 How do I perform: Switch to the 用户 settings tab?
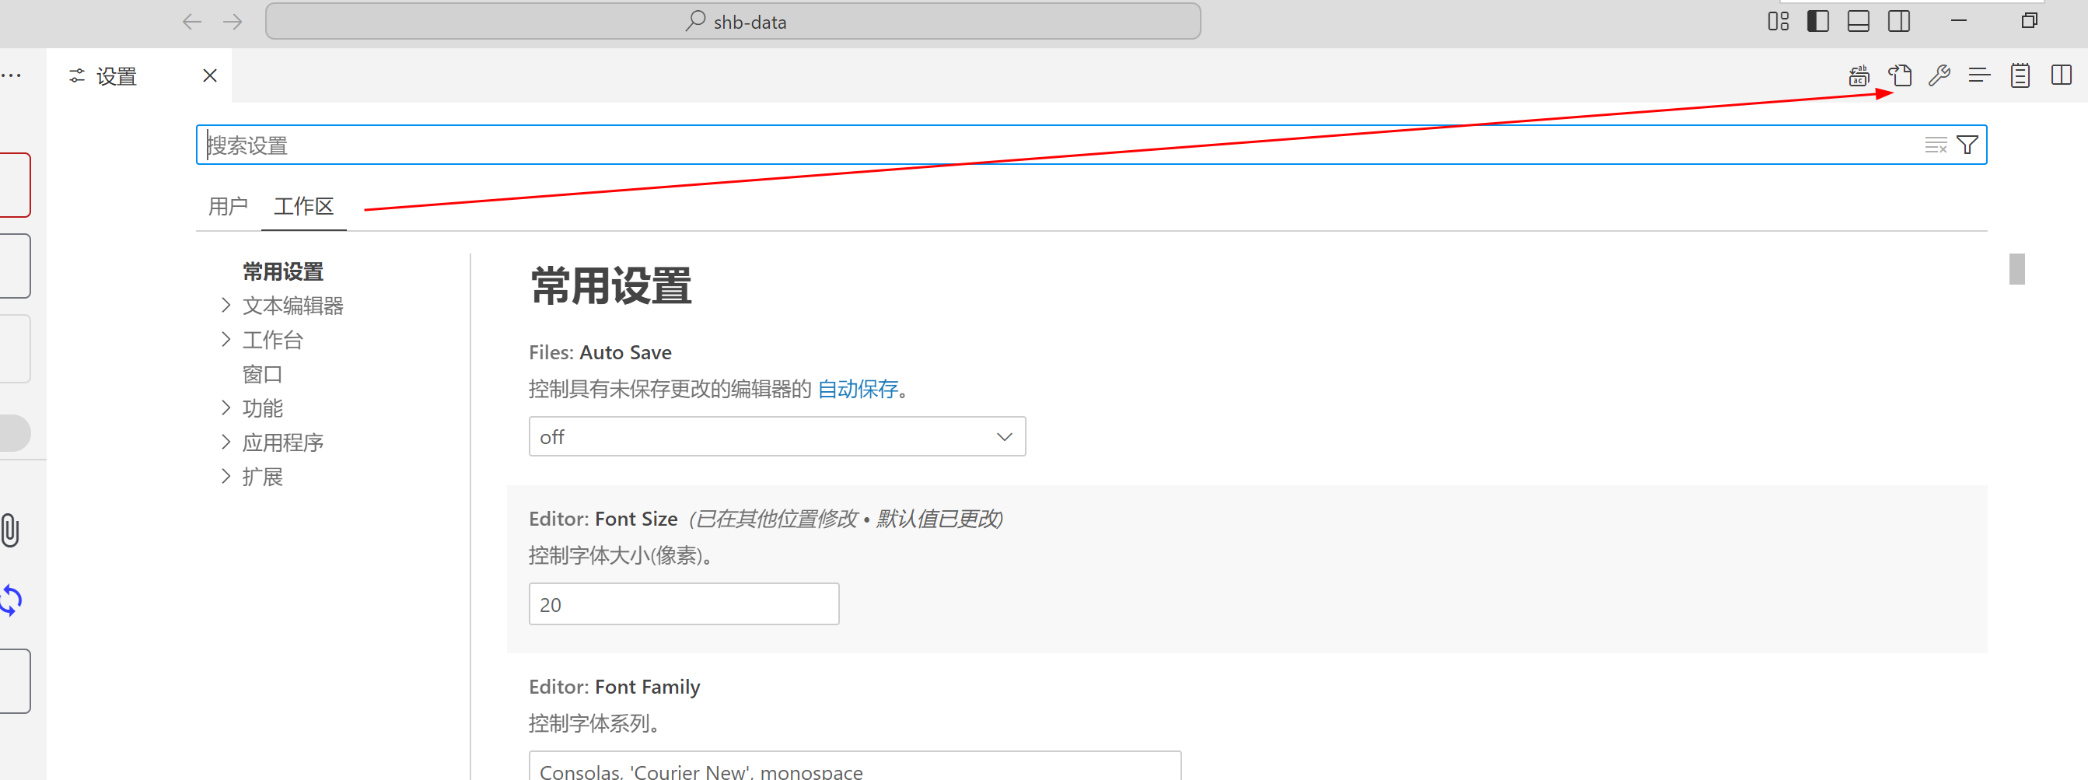tap(228, 207)
